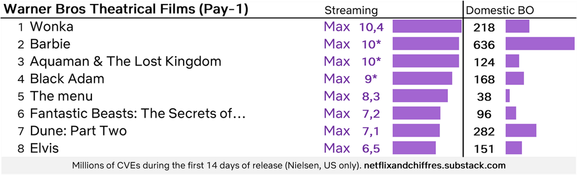577x175 pixels.
Task: Click the 38 box office value for The menu
Action: pyautogui.click(x=485, y=97)
